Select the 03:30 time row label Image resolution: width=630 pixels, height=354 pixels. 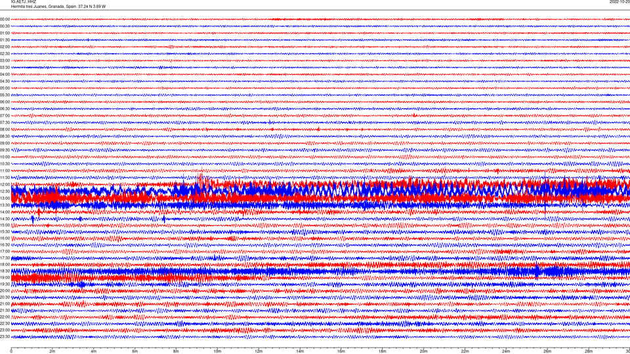pos(5,68)
